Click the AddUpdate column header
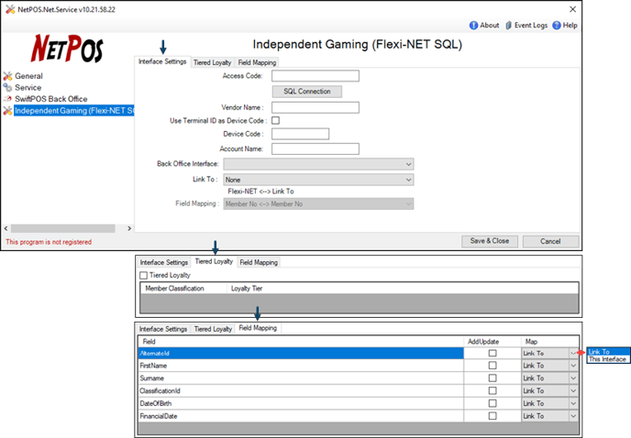Image resolution: width=631 pixels, height=438 pixels. [x=493, y=342]
